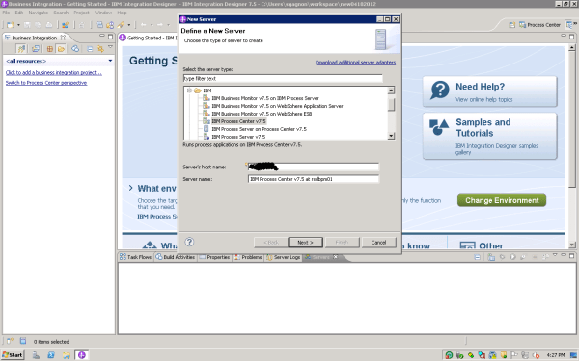Click the blue icon left of publish in Servers toolbar
The width and height of the screenshot is (579, 361).
pos(477,257)
